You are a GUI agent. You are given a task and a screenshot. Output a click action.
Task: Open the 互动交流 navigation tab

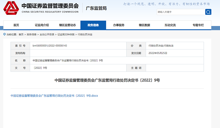tap(170, 25)
